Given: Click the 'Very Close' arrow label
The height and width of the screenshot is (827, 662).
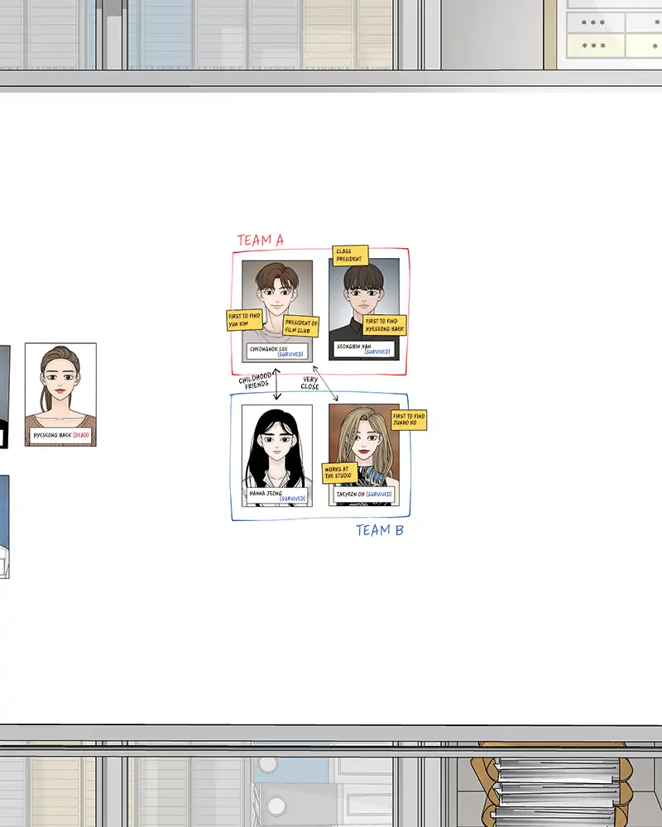Looking at the screenshot, I should 310,383.
